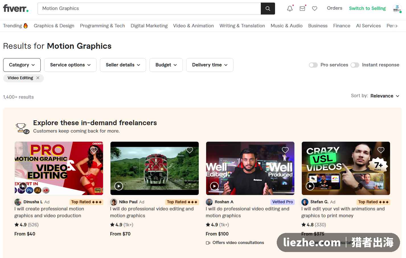Save Stefan G.'s gig with heart

click(x=381, y=150)
